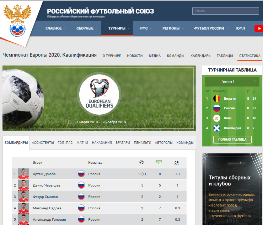Expand the ФУТБОЛ РОССИИ menu
263x225 pixels.
(x=211, y=28)
